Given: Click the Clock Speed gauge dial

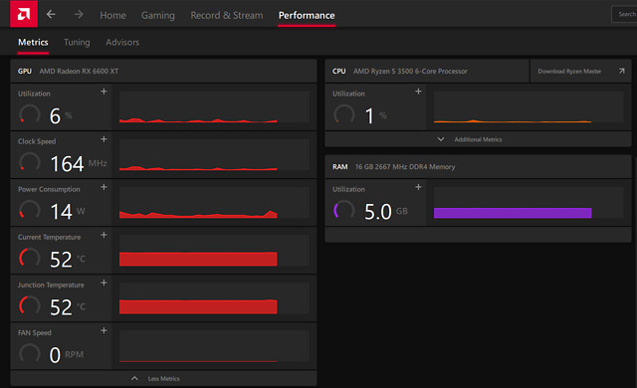Looking at the screenshot, I should point(30,162).
